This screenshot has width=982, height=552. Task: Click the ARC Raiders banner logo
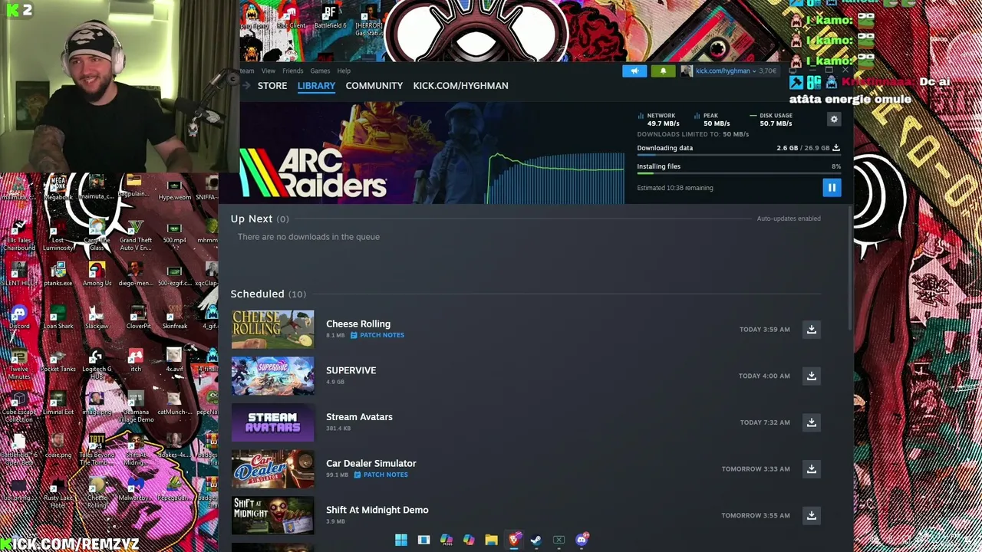click(x=313, y=173)
